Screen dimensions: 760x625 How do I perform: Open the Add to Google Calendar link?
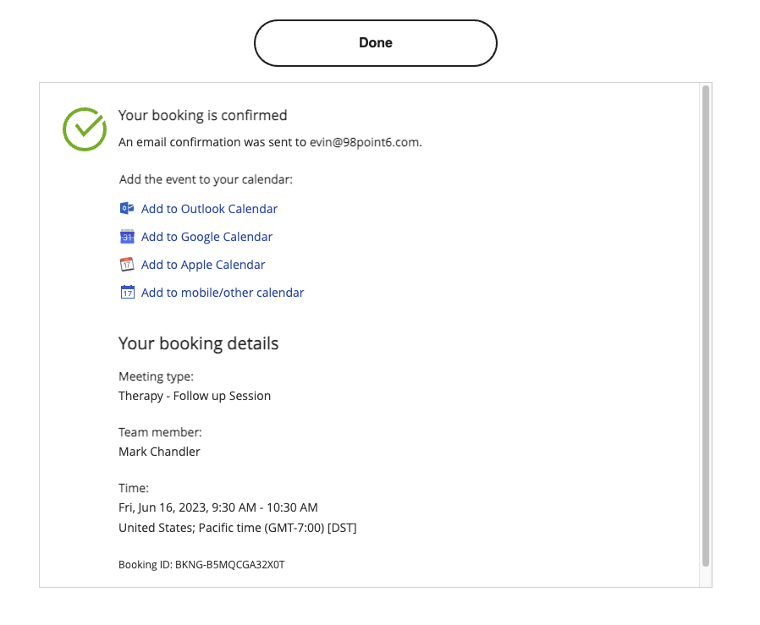click(x=207, y=237)
